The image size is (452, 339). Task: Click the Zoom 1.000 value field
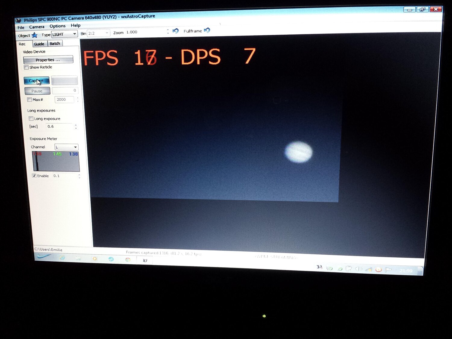point(146,32)
